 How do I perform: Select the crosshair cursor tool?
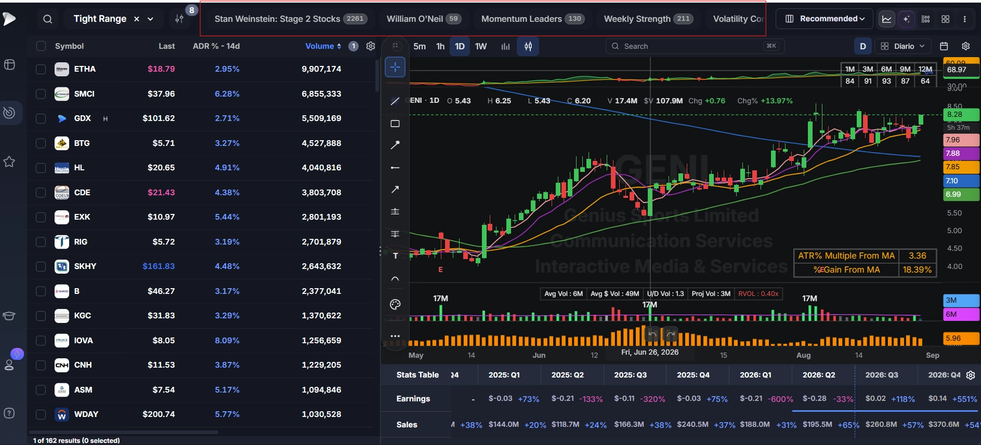pos(395,68)
